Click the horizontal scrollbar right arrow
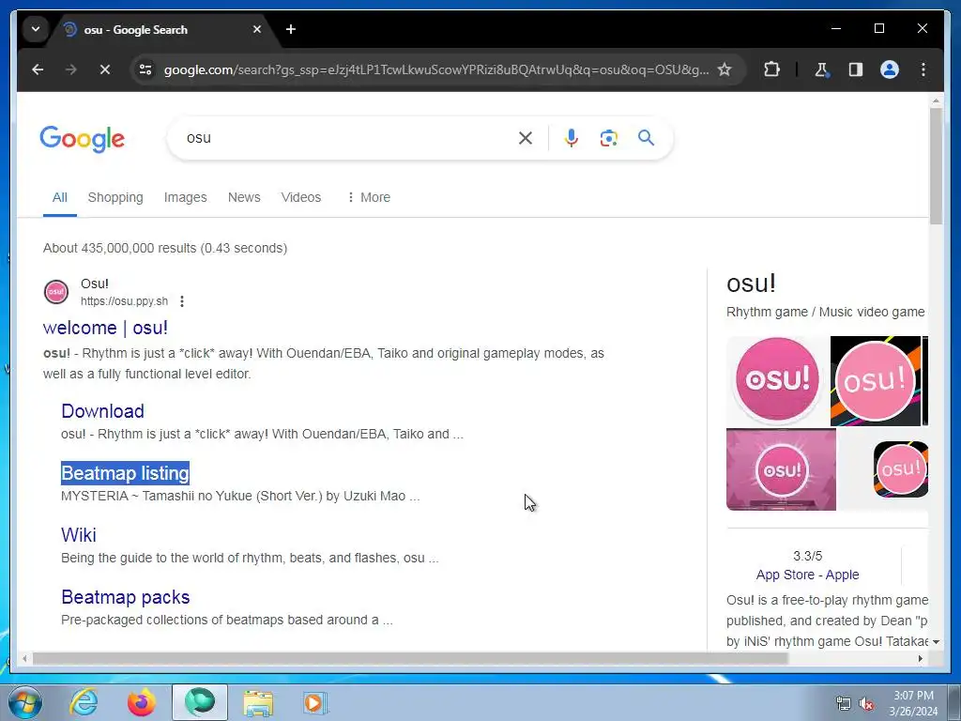 coord(920,658)
